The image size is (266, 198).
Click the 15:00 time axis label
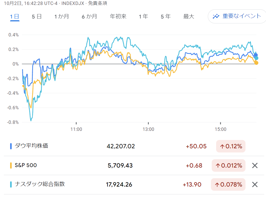click(221, 129)
